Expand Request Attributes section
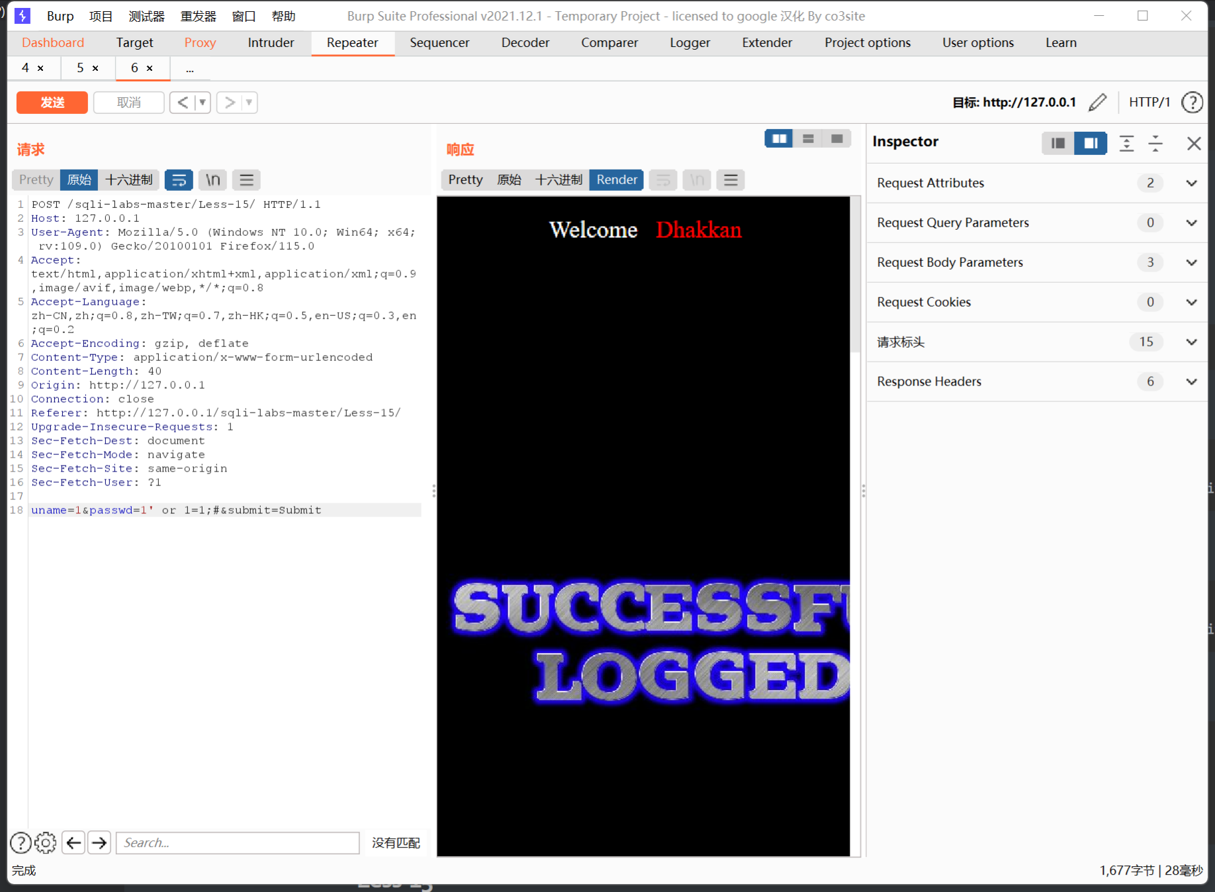Screen dimensions: 1215x892 coord(1037,183)
